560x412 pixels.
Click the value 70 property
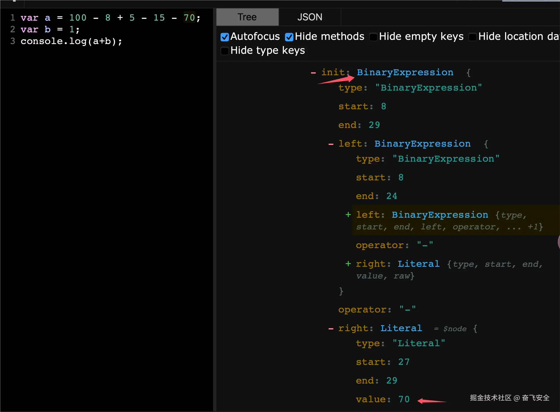click(x=404, y=399)
